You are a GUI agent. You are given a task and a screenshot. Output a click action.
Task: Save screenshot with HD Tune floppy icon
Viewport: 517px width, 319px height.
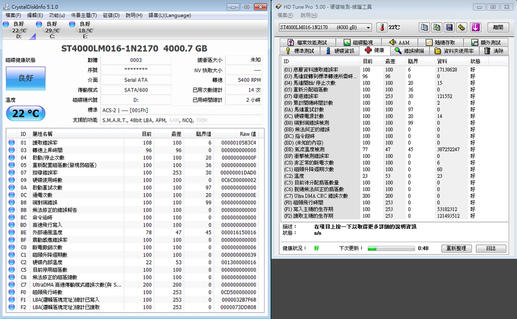[449, 27]
